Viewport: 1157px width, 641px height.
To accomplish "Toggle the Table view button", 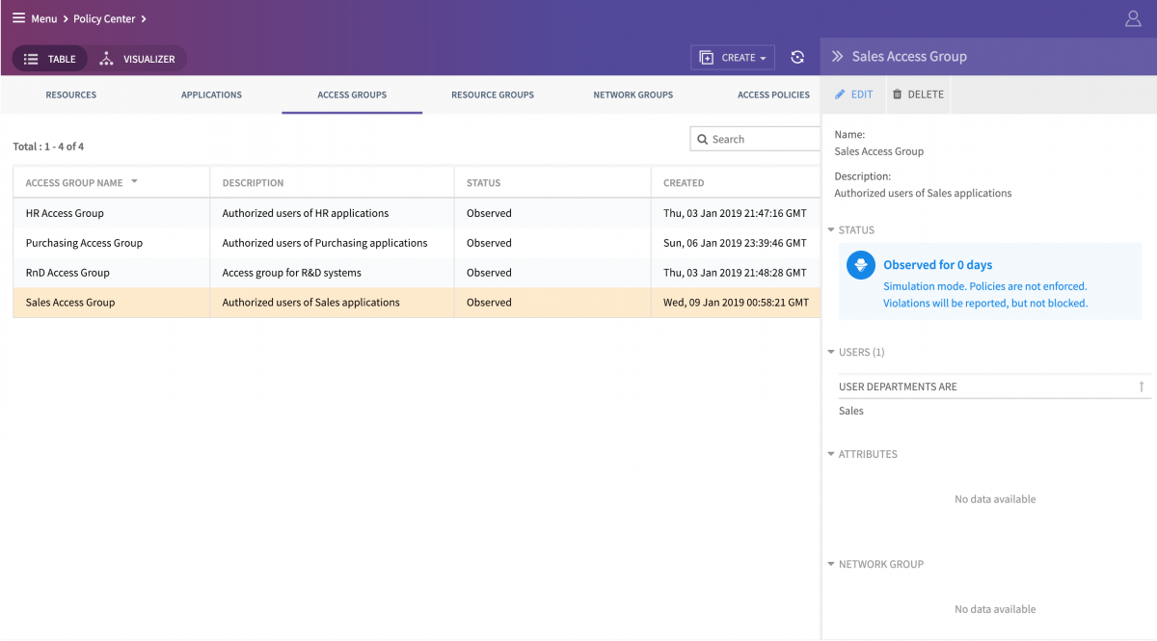I will (x=49, y=58).
